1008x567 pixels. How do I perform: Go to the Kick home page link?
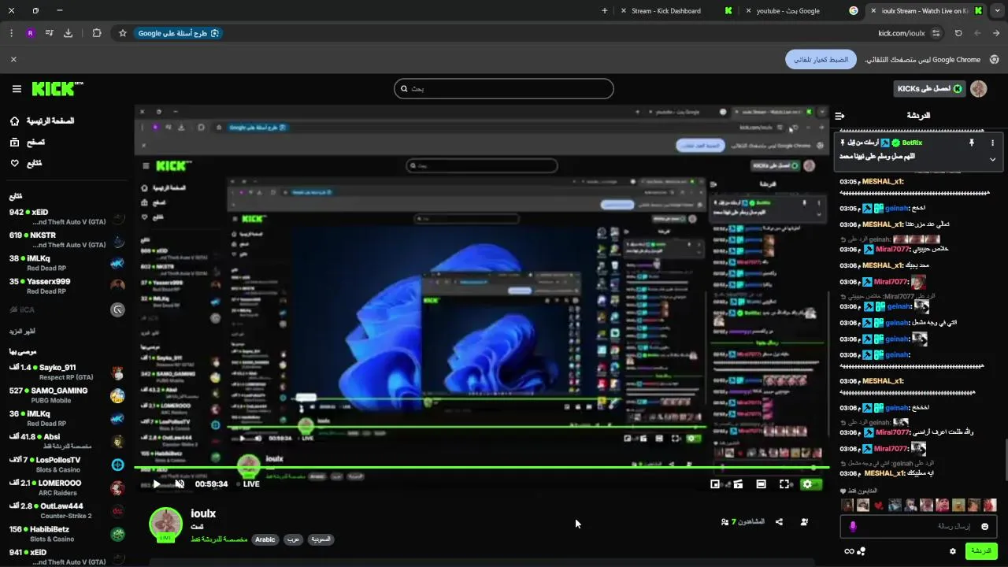pos(44,121)
